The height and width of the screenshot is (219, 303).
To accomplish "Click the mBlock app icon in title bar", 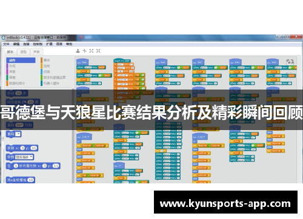I will pos(4,38).
